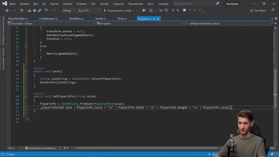
Task: Open the Attach to Unity dropdown arrow
Action: tap(133, 10)
